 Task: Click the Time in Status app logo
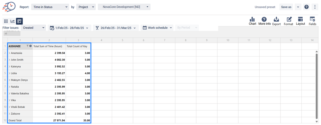9,7
